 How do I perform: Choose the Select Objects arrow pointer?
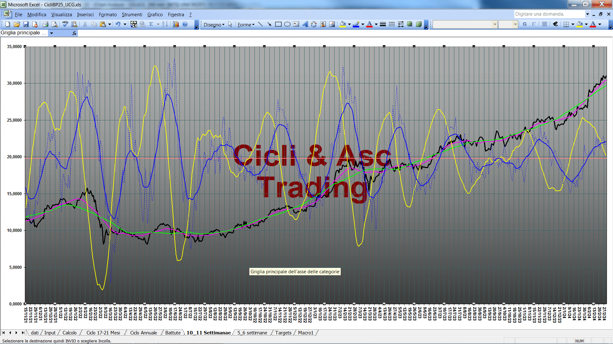230,24
